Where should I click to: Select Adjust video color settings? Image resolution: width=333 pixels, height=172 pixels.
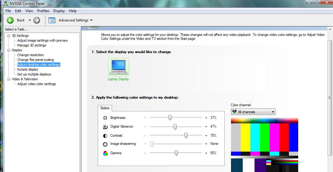[x=37, y=84]
